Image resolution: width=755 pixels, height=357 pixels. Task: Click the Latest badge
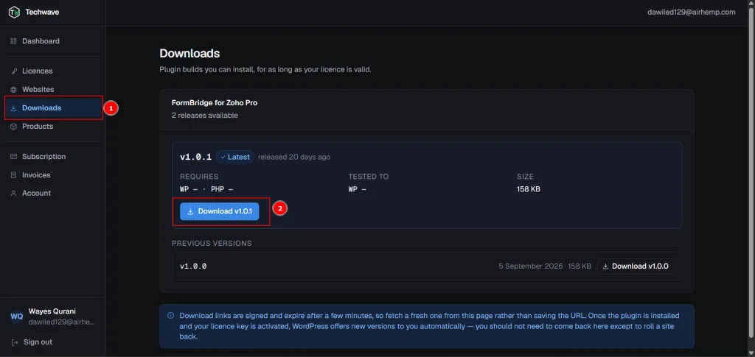click(x=235, y=157)
